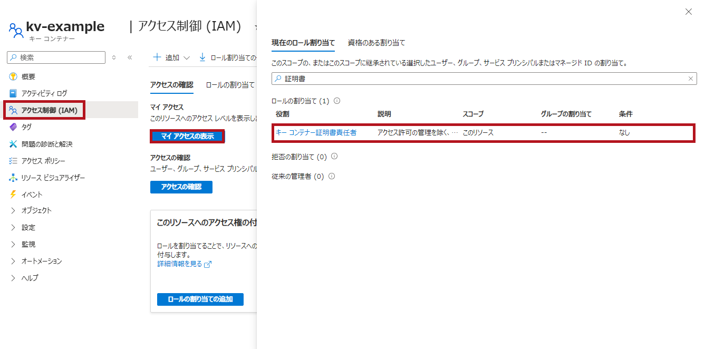The image size is (705, 349).
Task: Click the イベント lightning icon
Action: tap(13, 195)
